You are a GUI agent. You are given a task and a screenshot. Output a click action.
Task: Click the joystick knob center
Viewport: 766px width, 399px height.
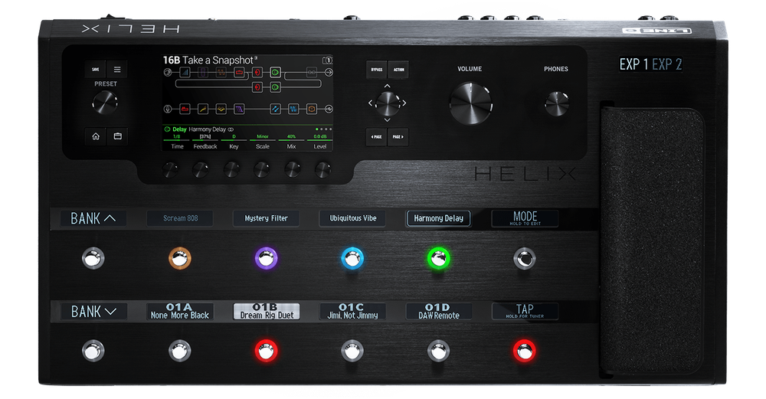coord(388,103)
